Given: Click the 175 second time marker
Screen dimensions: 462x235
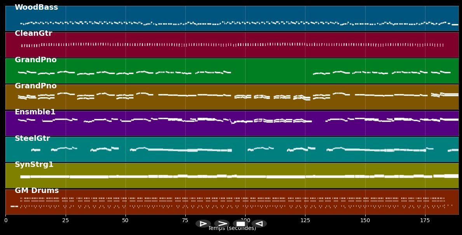Looking at the screenshot, I should [x=425, y=221].
